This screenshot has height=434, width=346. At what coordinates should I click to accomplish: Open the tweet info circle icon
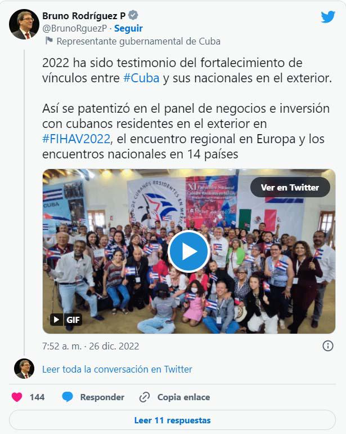tap(328, 346)
